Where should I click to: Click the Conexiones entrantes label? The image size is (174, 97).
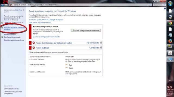(x=37, y=60)
